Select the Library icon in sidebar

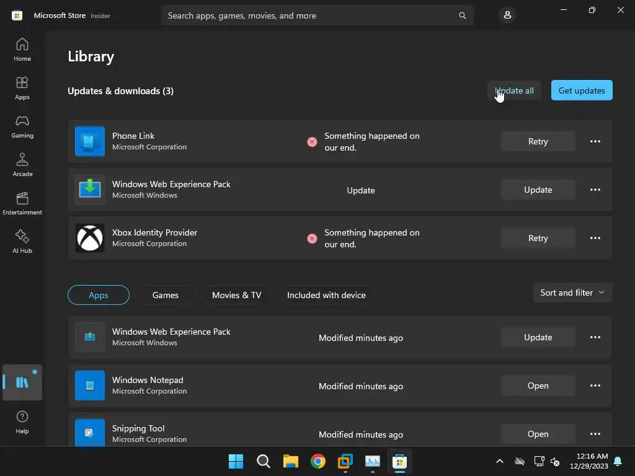click(22, 382)
